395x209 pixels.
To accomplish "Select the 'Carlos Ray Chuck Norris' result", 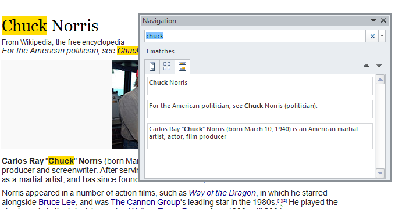I will (259, 136).
